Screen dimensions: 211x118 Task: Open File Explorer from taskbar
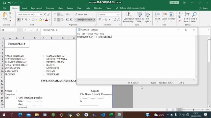pyautogui.click(x=37, y=115)
